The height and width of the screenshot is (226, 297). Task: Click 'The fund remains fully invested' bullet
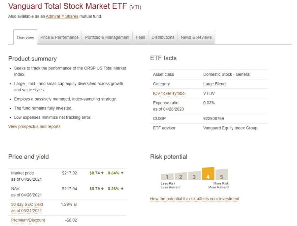coord(43,108)
